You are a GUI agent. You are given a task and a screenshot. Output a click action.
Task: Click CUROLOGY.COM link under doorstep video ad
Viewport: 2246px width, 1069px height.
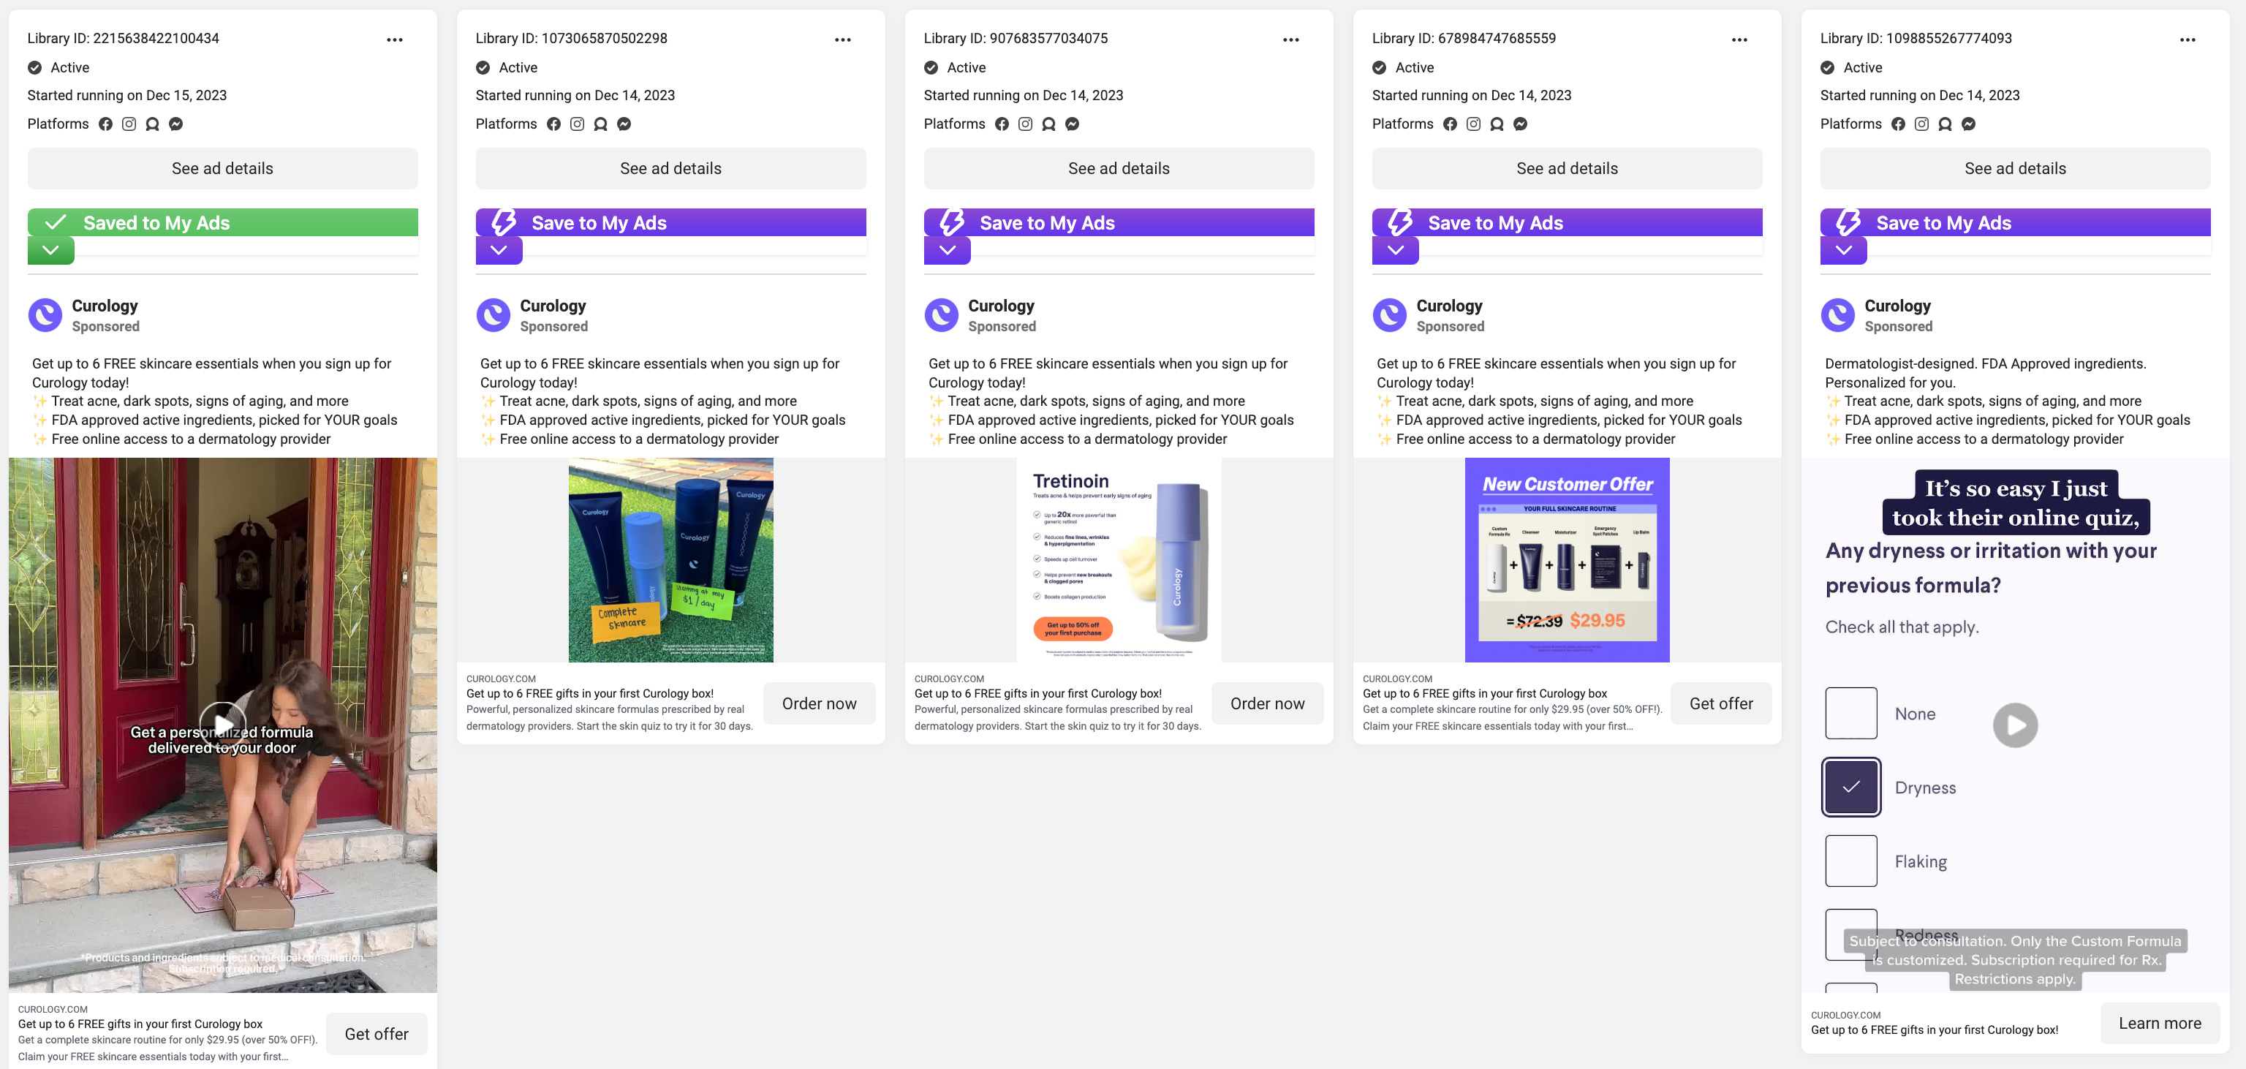click(x=53, y=1009)
